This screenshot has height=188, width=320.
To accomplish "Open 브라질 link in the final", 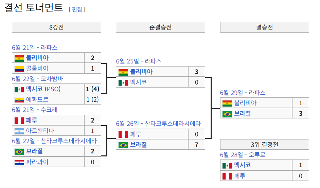I will coord(242,114).
